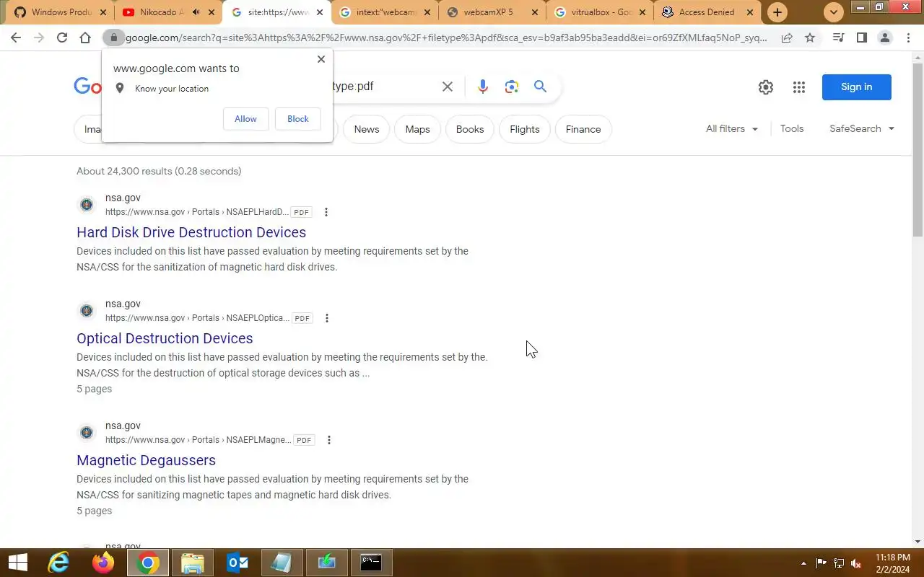Clear the search box text
The height and width of the screenshot is (577, 924).
[448, 87]
